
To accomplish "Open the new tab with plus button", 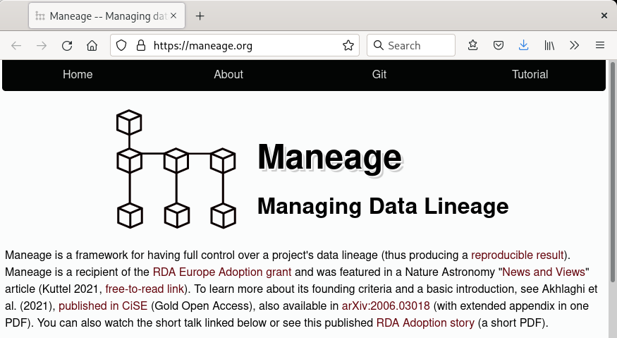I will coord(200,16).
